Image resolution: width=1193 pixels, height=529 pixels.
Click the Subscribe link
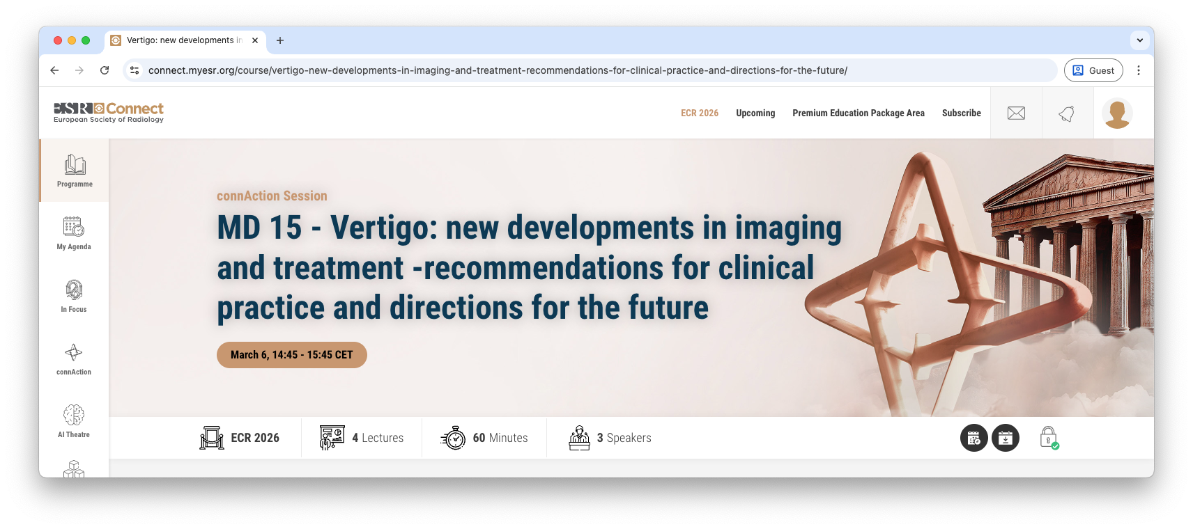tap(961, 113)
